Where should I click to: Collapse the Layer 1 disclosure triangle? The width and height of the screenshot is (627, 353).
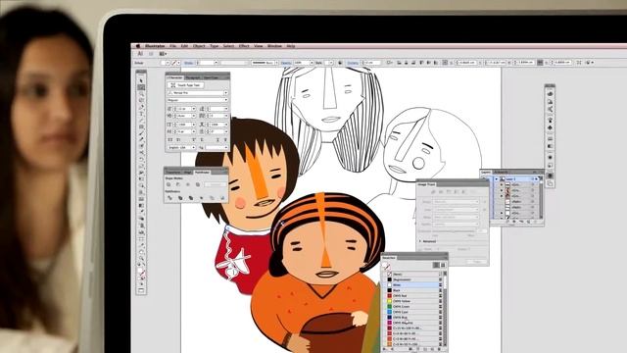497,178
